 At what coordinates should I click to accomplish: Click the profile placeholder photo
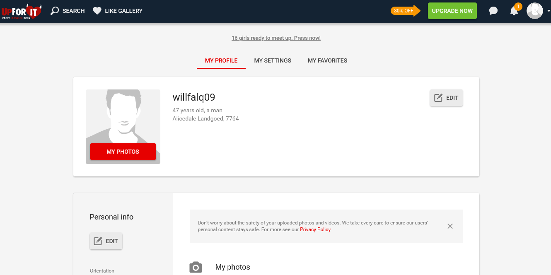pyautogui.click(x=123, y=116)
